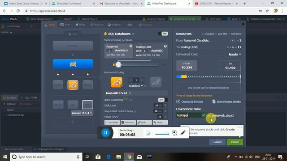The height and width of the screenshot is (161, 287).
Task: Select the Docker tab
Action: pyautogui.click(x=145, y=25)
